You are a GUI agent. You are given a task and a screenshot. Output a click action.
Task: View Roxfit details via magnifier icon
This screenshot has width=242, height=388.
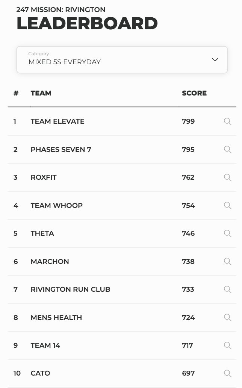228,177
